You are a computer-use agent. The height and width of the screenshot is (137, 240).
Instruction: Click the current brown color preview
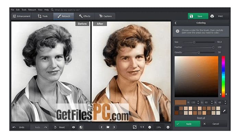181,102
